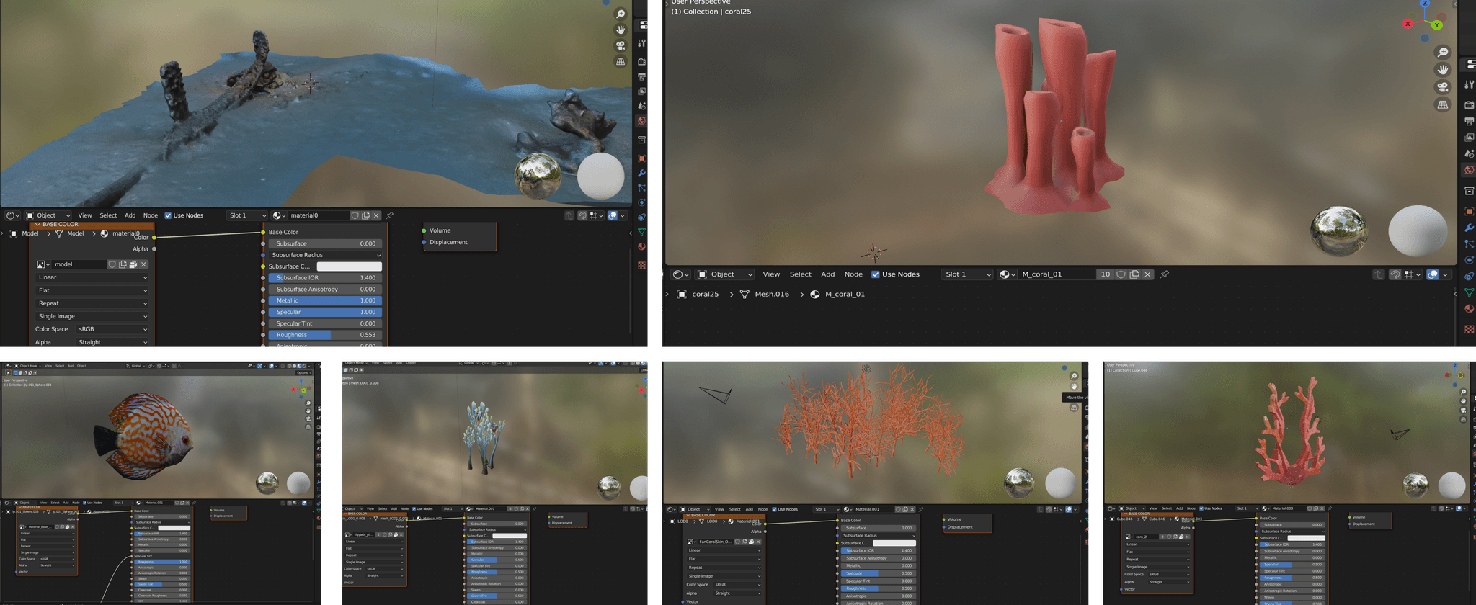Expand Subsurface Radius in the shipwreck shader node
The height and width of the screenshot is (605, 1476).
click(x=325, y=255)
